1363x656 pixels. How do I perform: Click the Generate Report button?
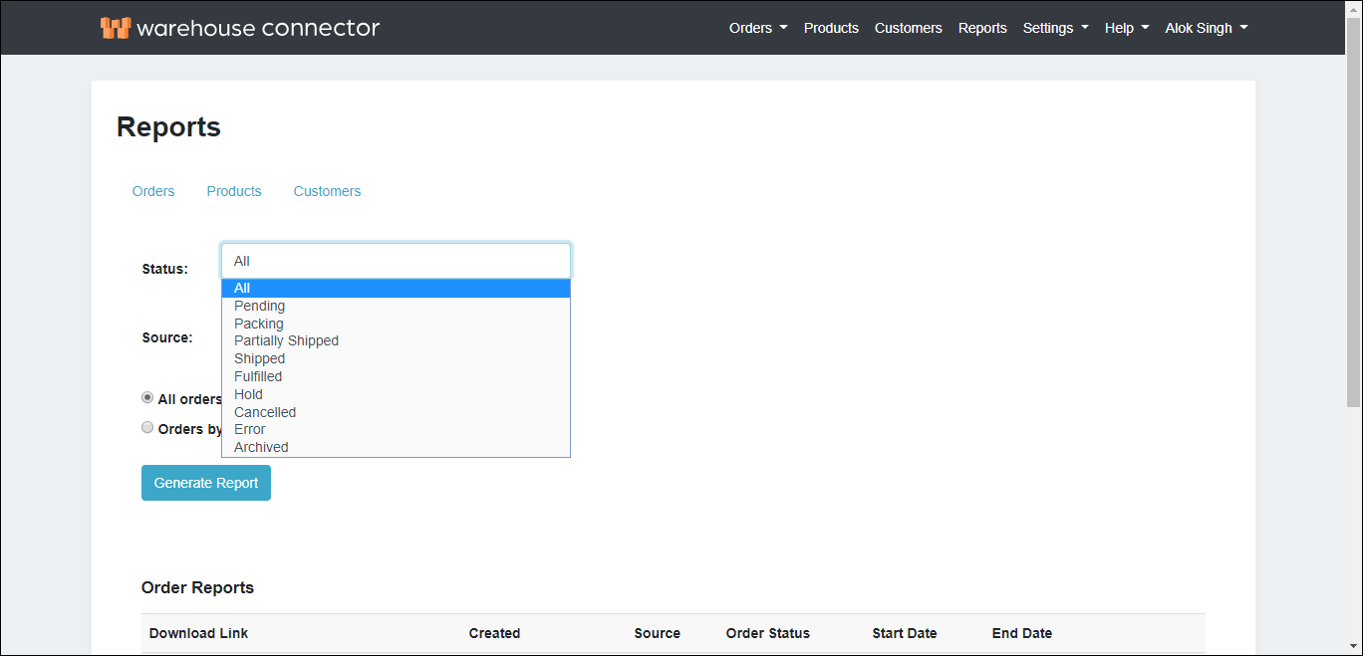(206, 482)
